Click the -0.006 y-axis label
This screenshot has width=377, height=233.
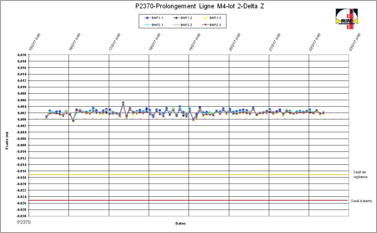tap(22, 139)
